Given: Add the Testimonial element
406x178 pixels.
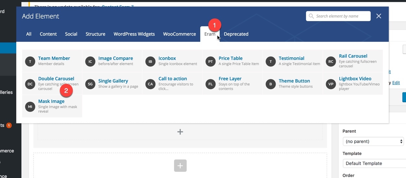Looking at the screenshot, I should [291, 58].
